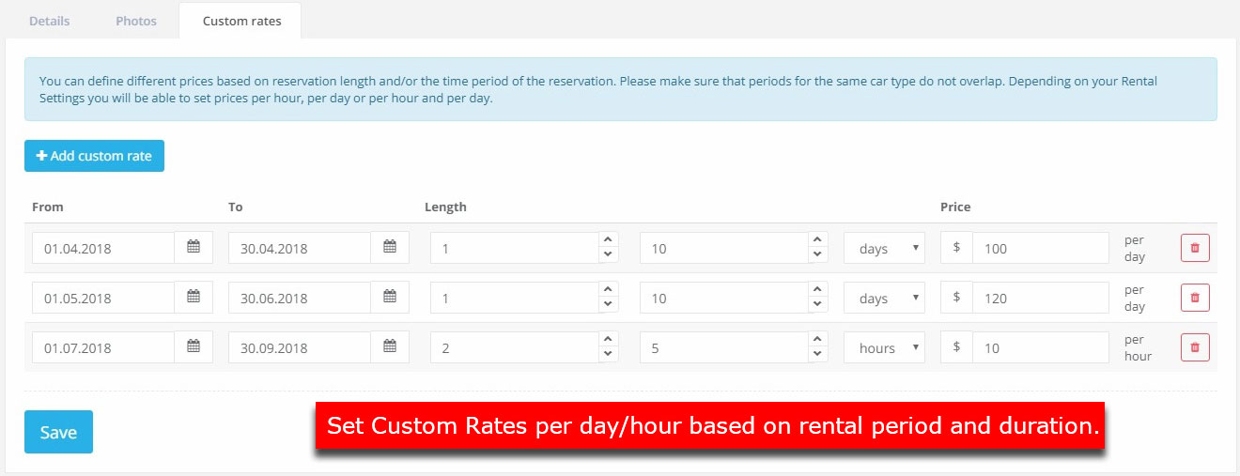1240x476 pixels.
Task: Click the price field containing 120
Action: 1041,298
